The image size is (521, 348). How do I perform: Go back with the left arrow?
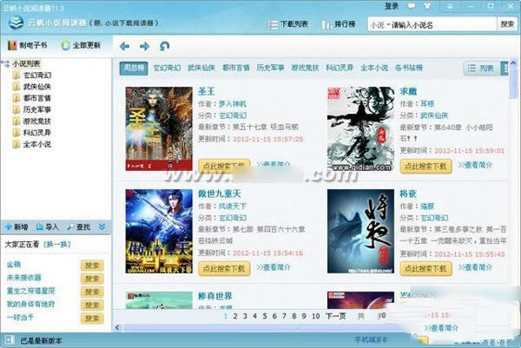coord(124,46)
